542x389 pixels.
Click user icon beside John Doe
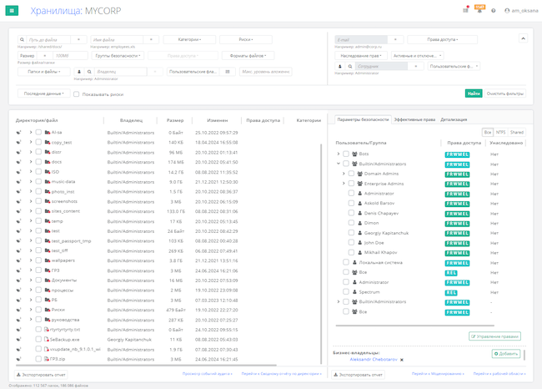(x=359, y=242)
